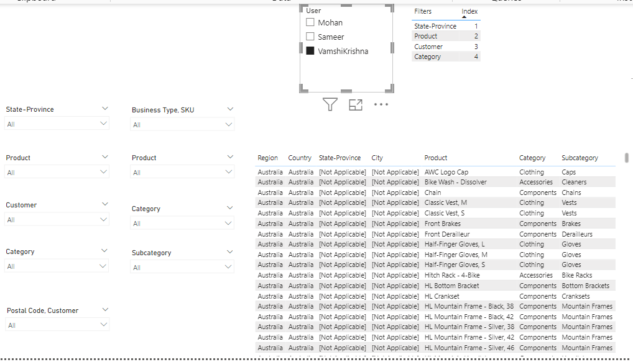Expand Subcategory slicer header chevron
Screen dimensions: 633x362
pos(229,252)
